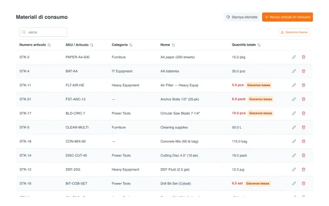Sort by Numero articolo column
This screenshot has height=206, width=329.
(x=49, y=45)
